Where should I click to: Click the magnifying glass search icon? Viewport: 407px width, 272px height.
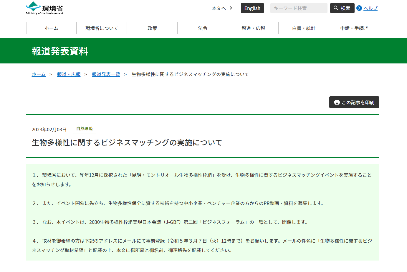point(336,8)
